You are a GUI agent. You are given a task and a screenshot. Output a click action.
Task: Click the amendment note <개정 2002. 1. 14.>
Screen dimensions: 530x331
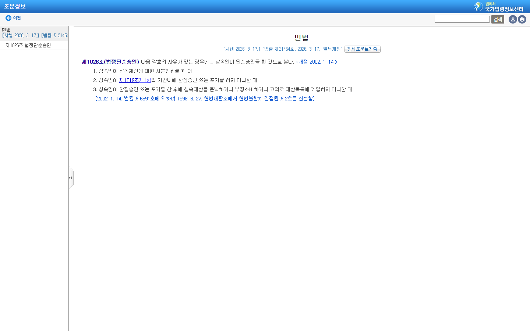point(317,62)
